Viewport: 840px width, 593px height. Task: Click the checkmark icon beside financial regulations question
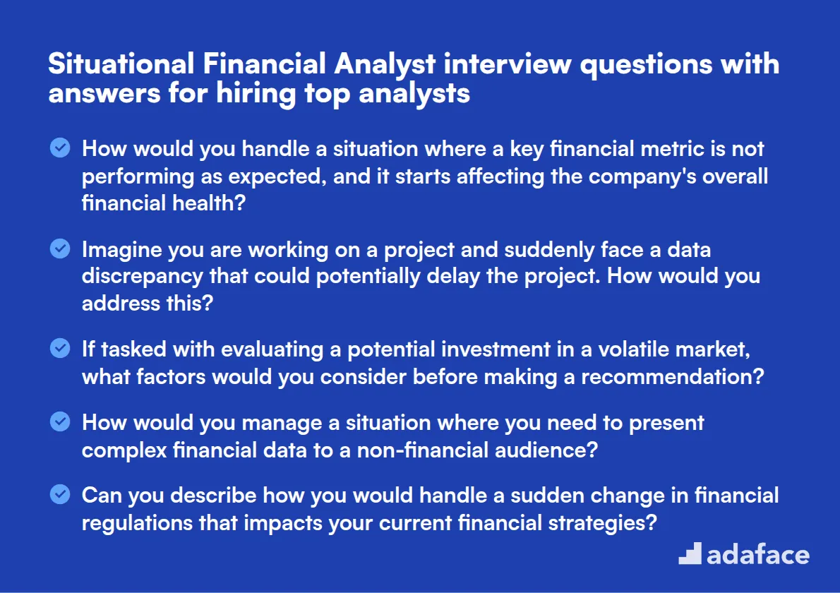click(x=60, y=494)
